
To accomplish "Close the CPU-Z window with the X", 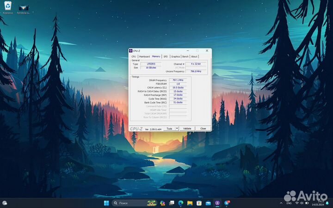I will pyautogui.click(x=207, y=51).
